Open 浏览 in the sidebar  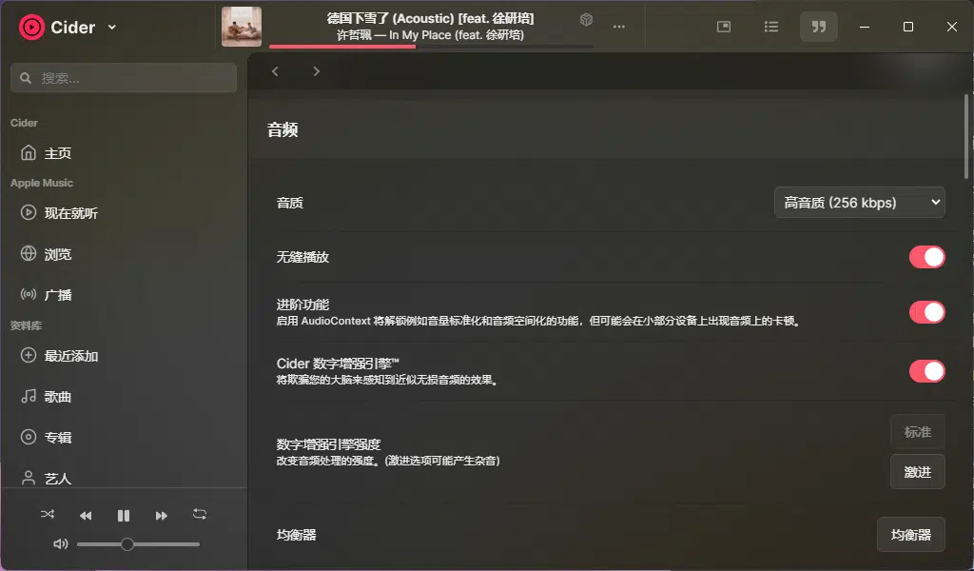pos(57,254)
